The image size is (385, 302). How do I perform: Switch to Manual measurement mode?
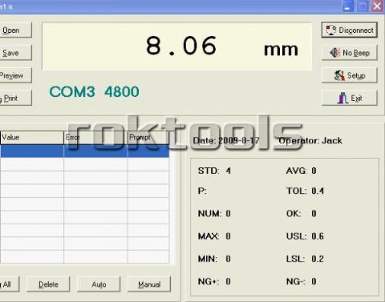(149, 284)
